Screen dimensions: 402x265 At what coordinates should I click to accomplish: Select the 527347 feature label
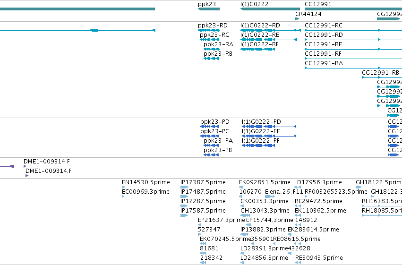point(209,230)
